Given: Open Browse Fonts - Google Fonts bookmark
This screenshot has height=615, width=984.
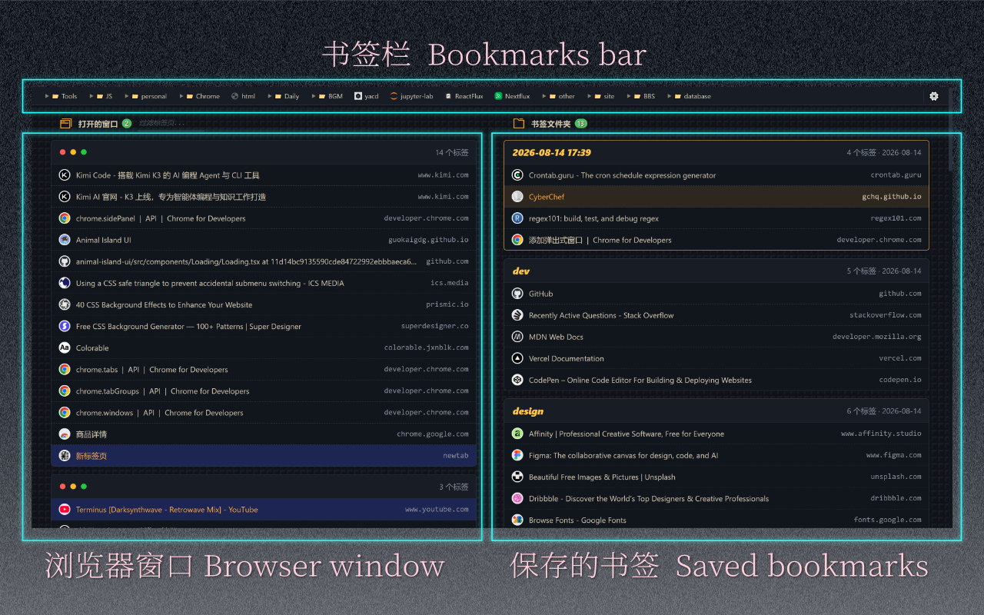Looking at the screenshot, I should click(x=716, y=520).
